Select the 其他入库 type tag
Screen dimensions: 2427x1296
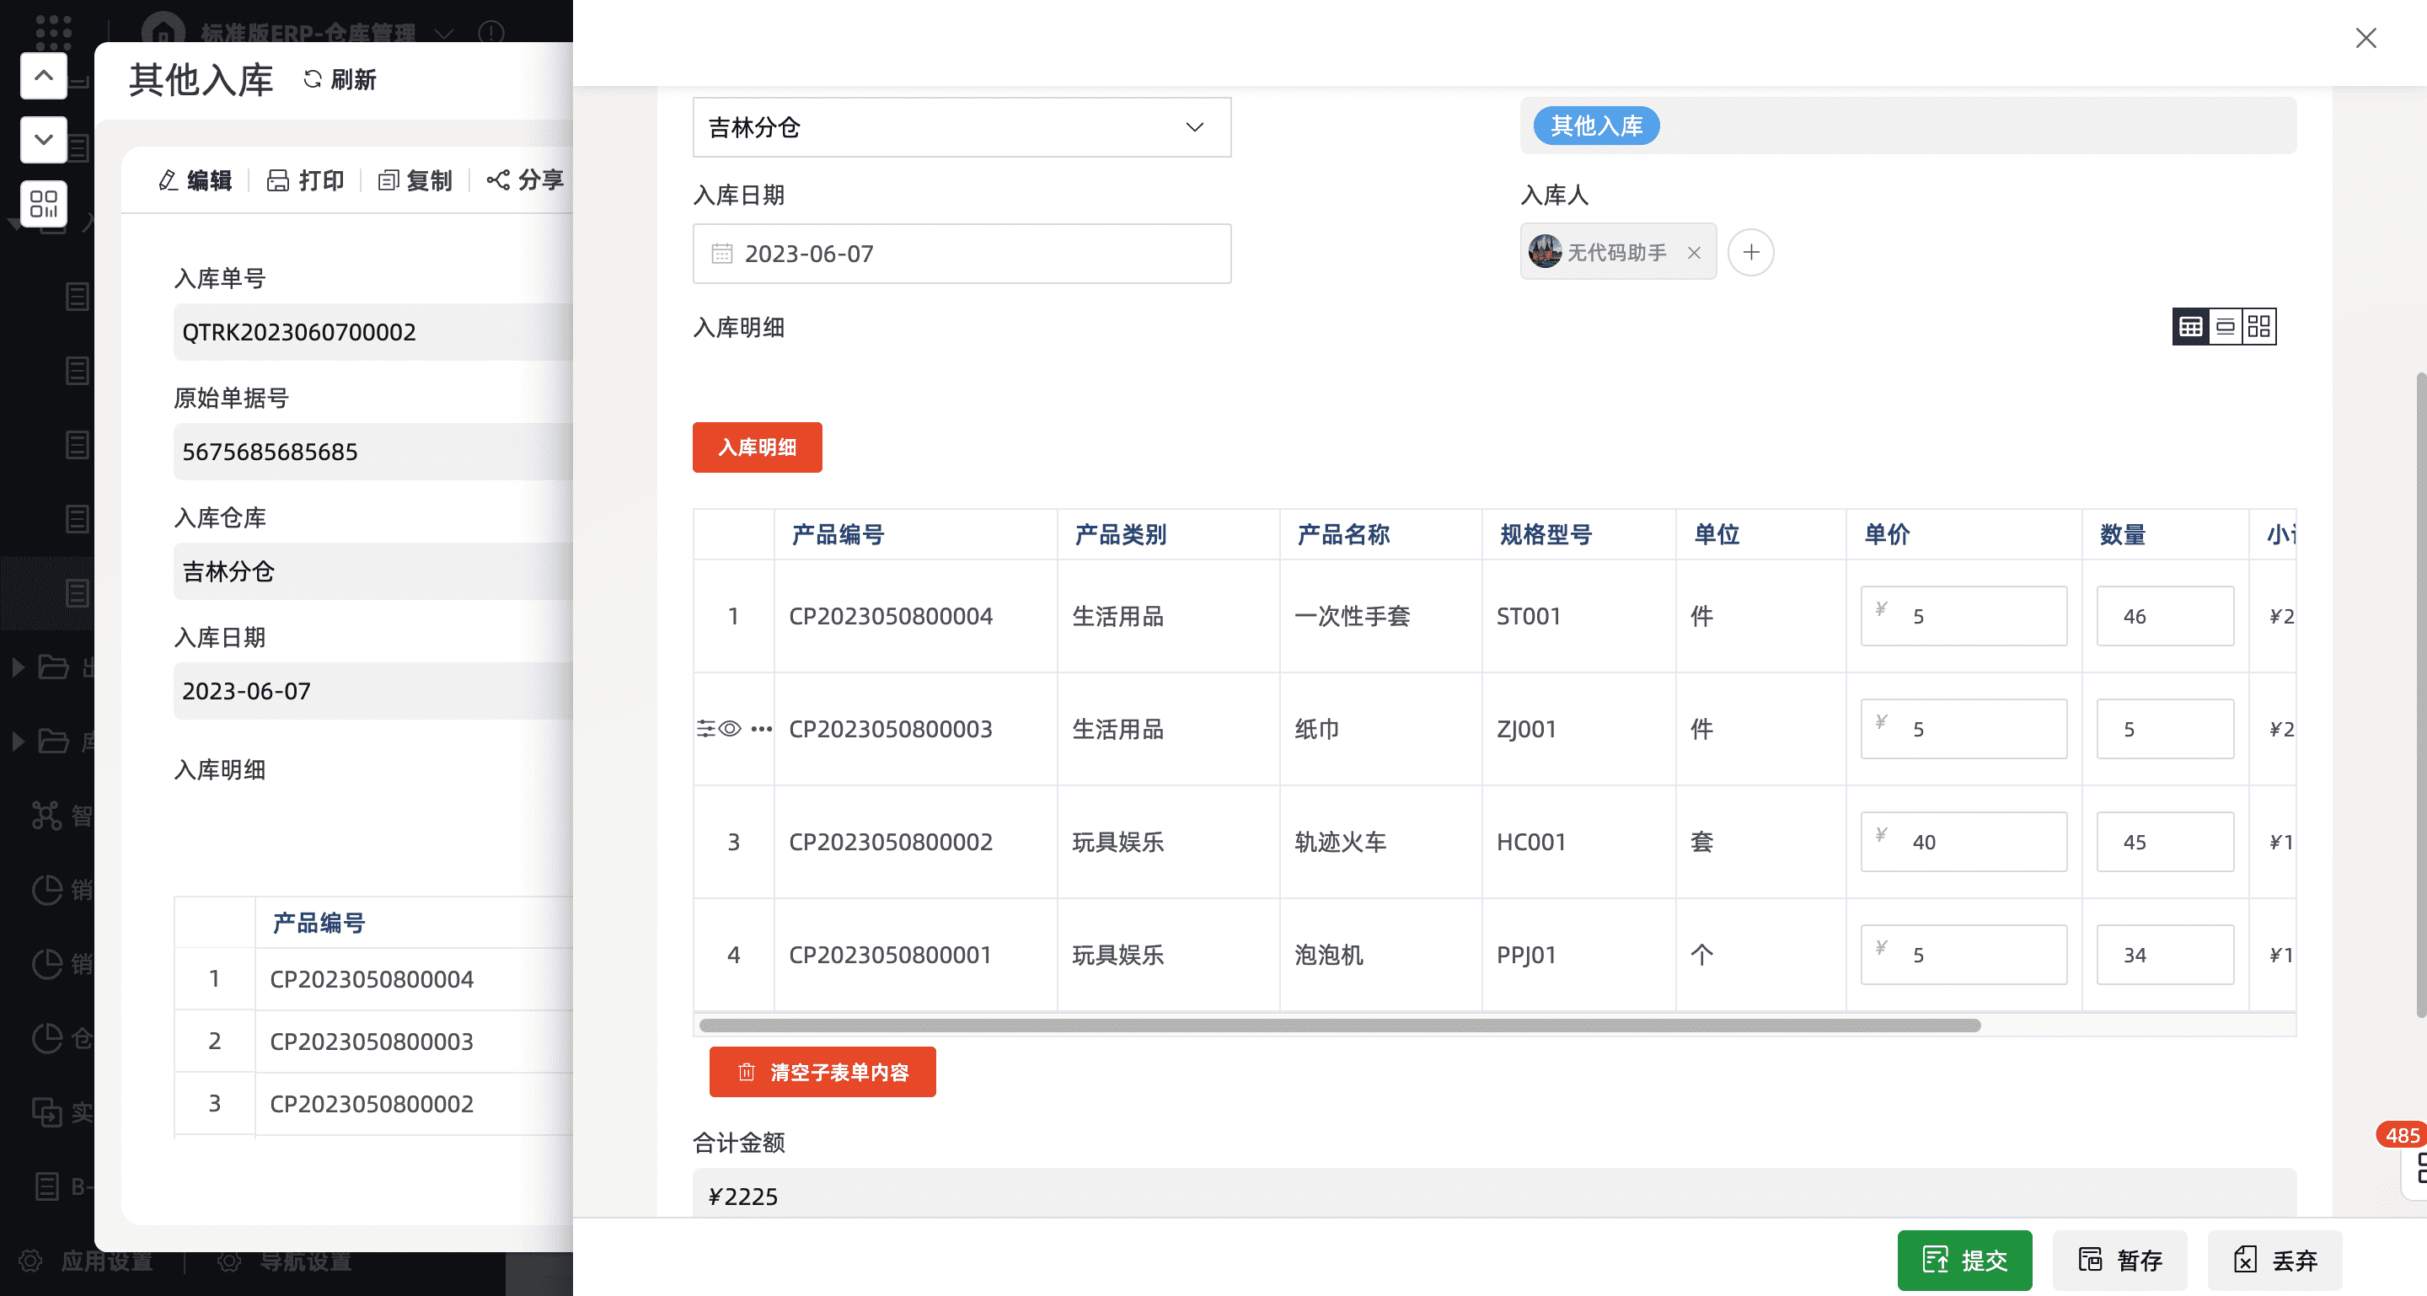coord(1596,126)
